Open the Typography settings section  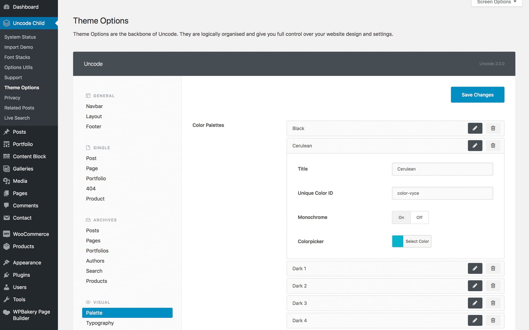tap(100, 323)
